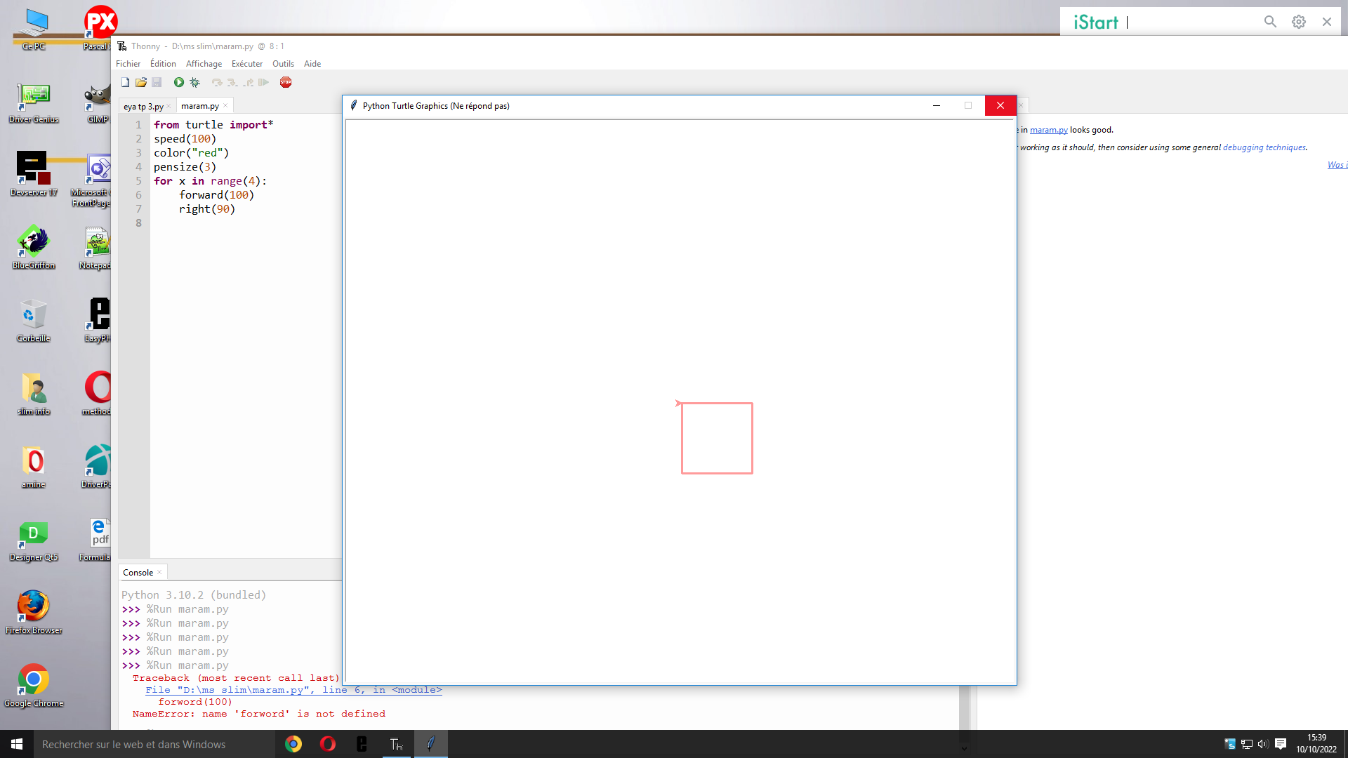Open Google Chrome from the taskbar
The height and width of the screenshot is (758, 1348).
pos(293,744)
